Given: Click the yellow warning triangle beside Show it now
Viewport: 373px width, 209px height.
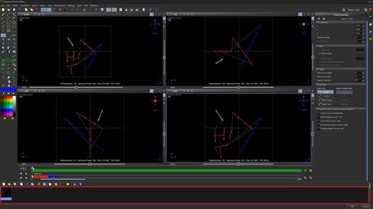Looking at the screenshot, I should click(x=343, y=10).
